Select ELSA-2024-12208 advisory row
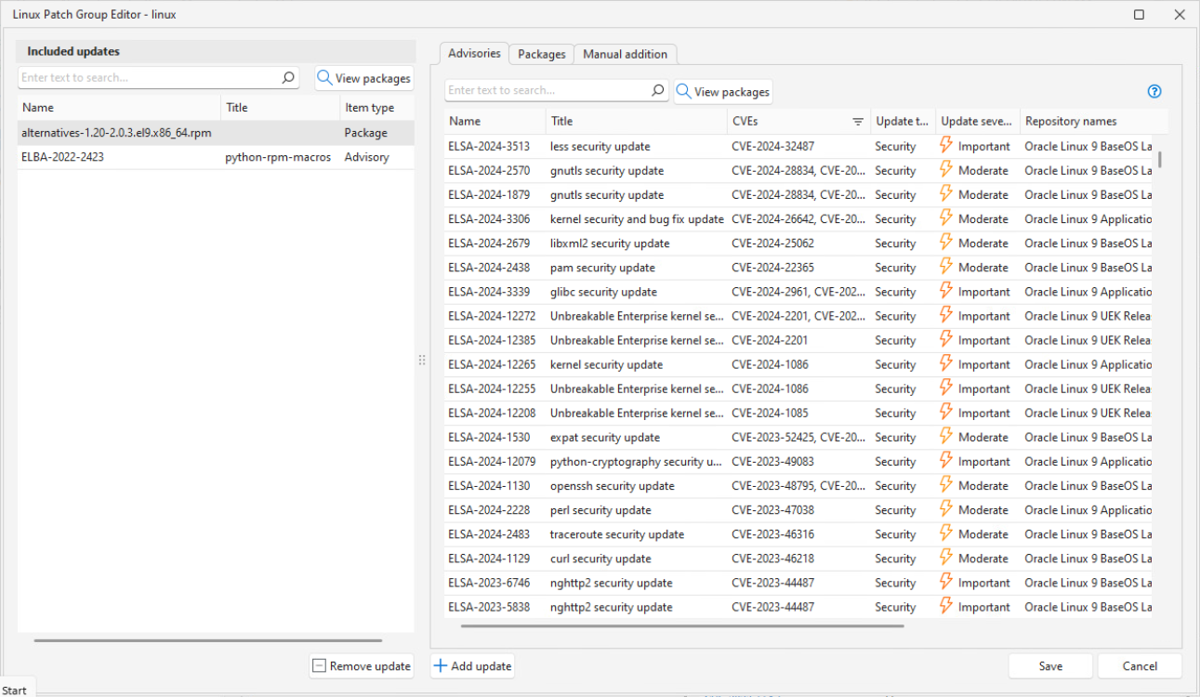 pos(799,413)
